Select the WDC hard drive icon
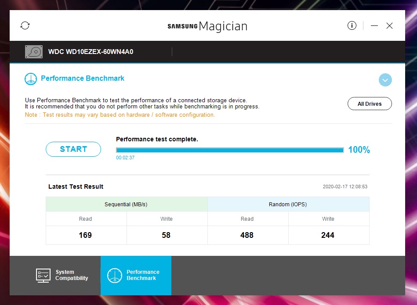The height and width of the screenshot is (305, 417). [x=34, y=51]
